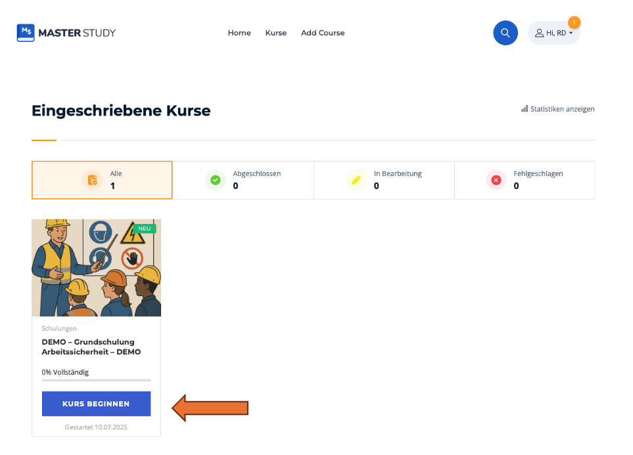This screenshot has height=455, width=633.
Task: Click the 'Statistiken anzeigen' link
Action: [x=562, y=109]
